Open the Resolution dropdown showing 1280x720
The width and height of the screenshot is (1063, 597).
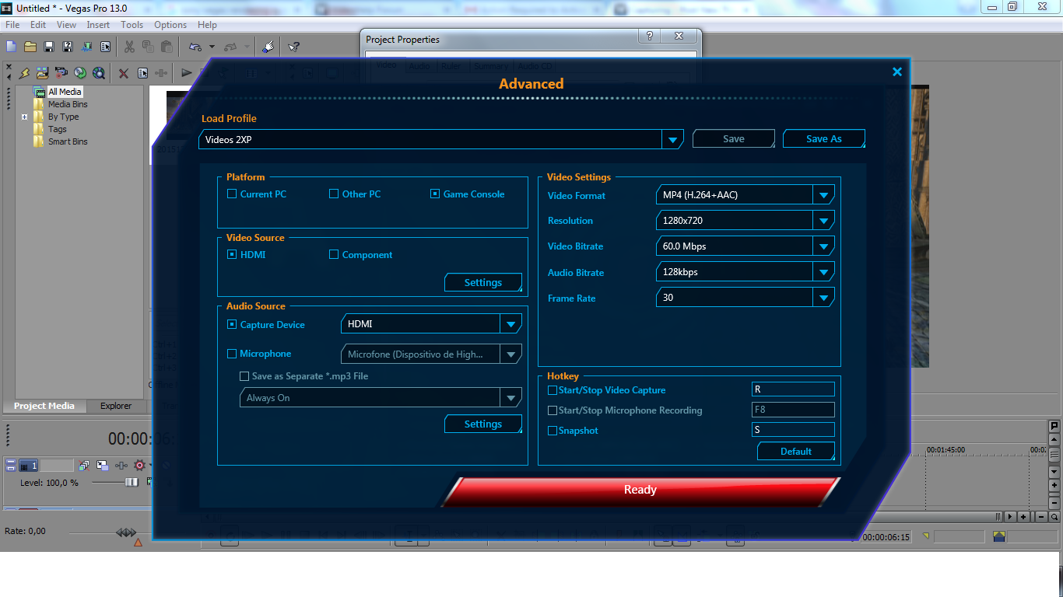(x=746, y=221)
